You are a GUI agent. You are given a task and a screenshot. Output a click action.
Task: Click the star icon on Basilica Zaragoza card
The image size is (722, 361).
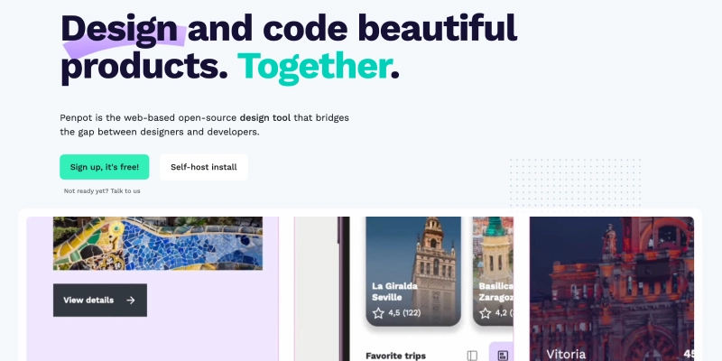click(x=485, y=313)
